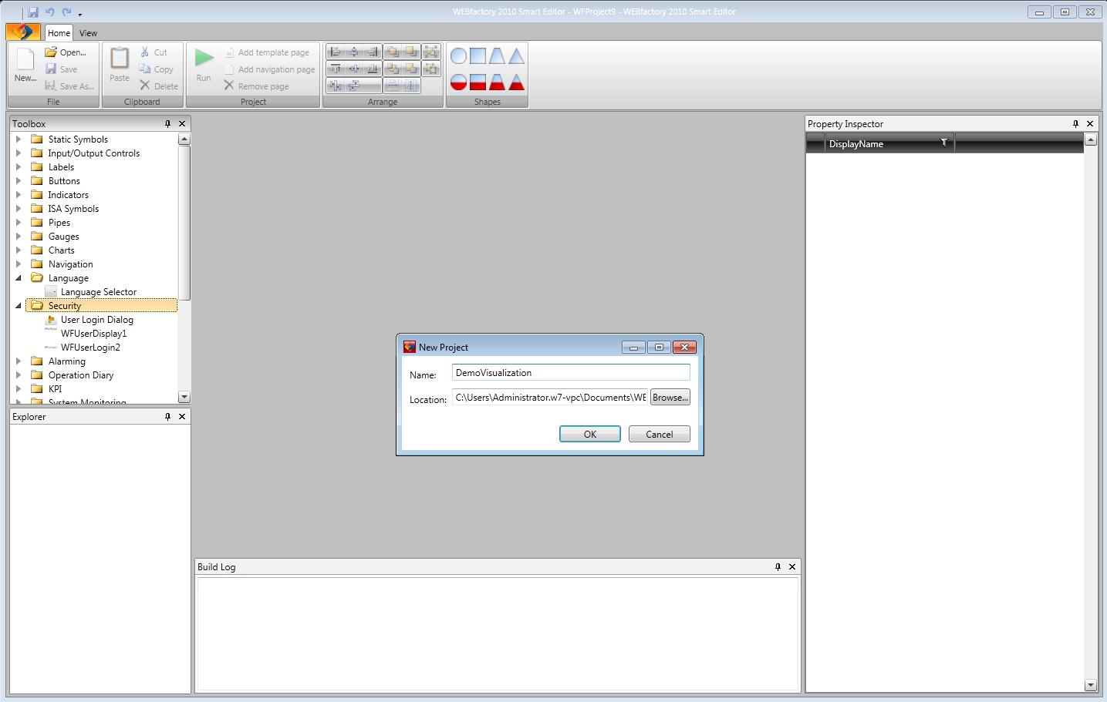Select the blue circle shape

click(458, 56)
